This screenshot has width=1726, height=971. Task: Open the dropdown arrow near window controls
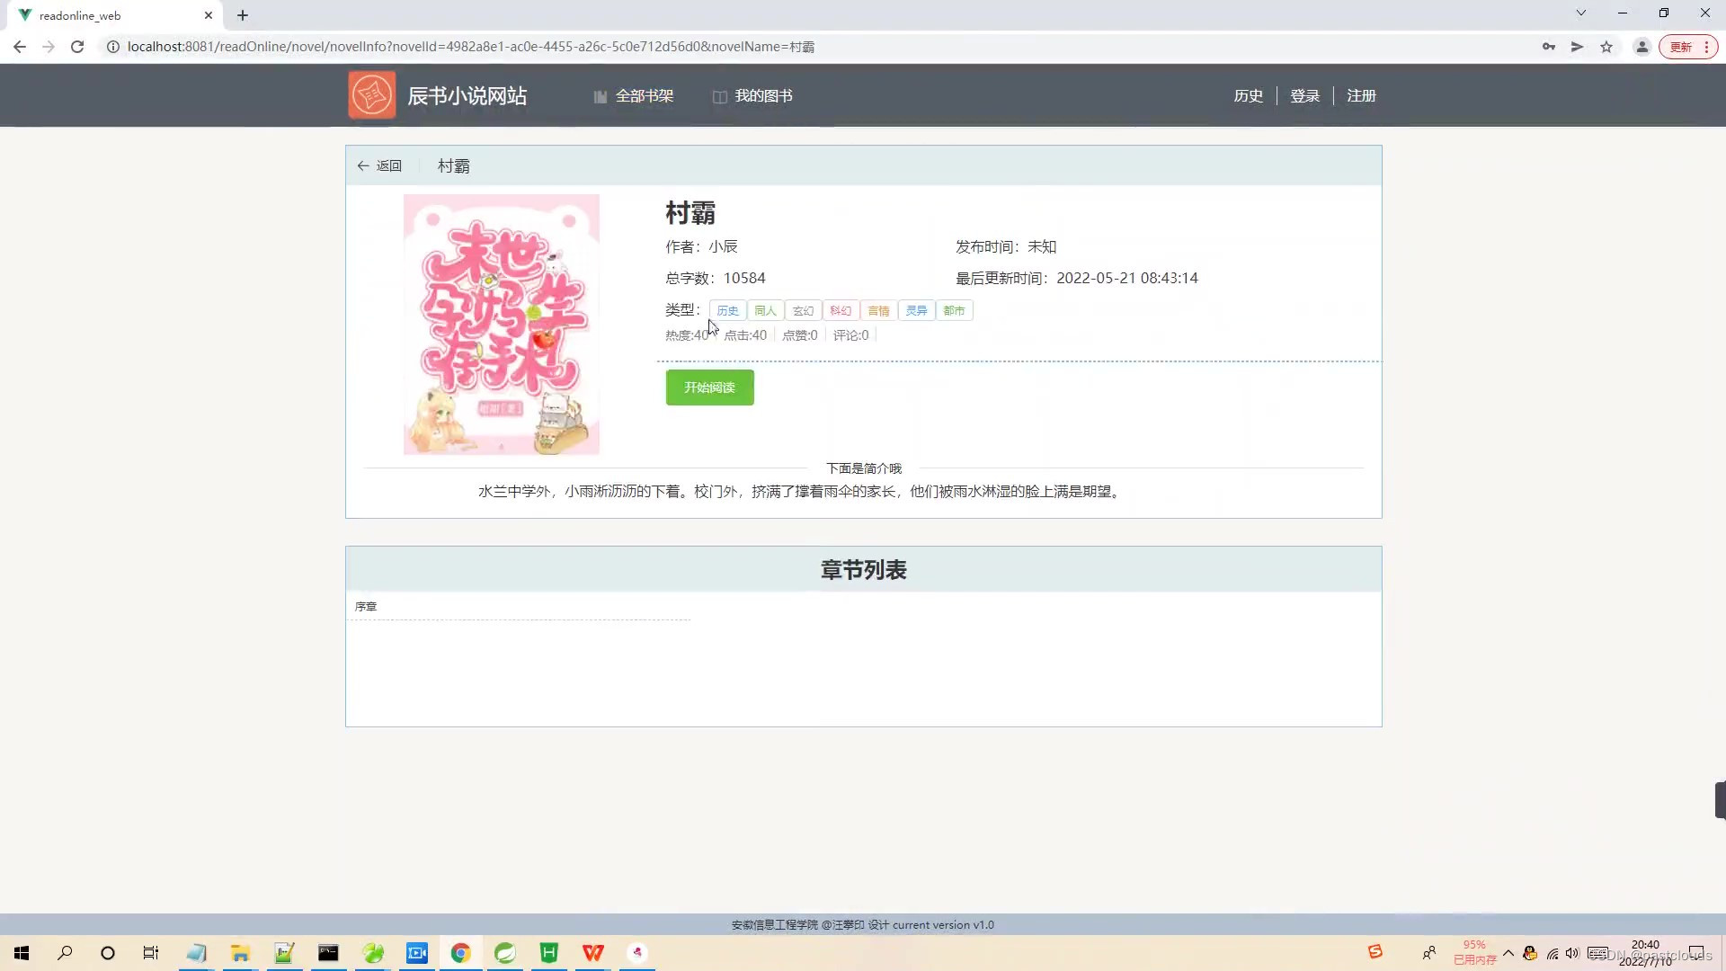tap(1581, 13)
